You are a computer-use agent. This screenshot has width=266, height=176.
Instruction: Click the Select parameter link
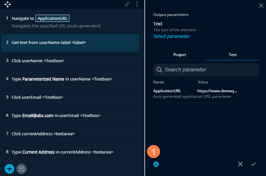click(171, 36)
